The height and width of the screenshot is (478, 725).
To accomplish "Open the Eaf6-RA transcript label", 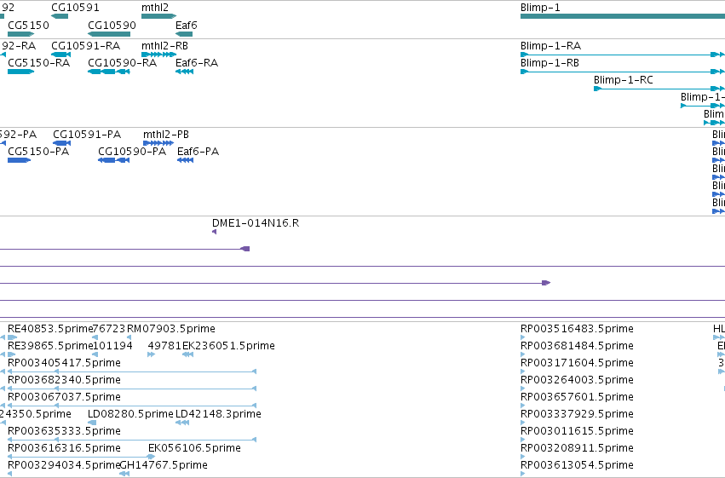I will pyautogui.click(x=197, y=63).
